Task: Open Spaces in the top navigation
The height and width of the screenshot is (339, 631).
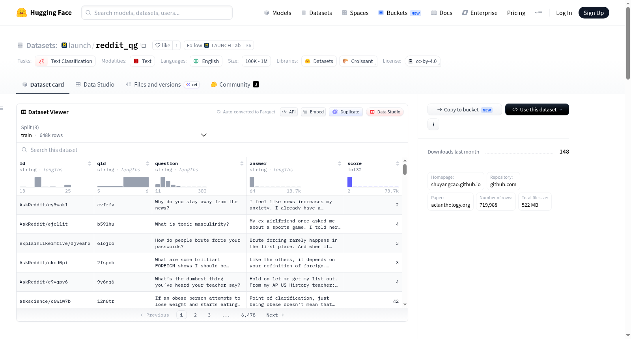Action: click(x=355, y=13)
